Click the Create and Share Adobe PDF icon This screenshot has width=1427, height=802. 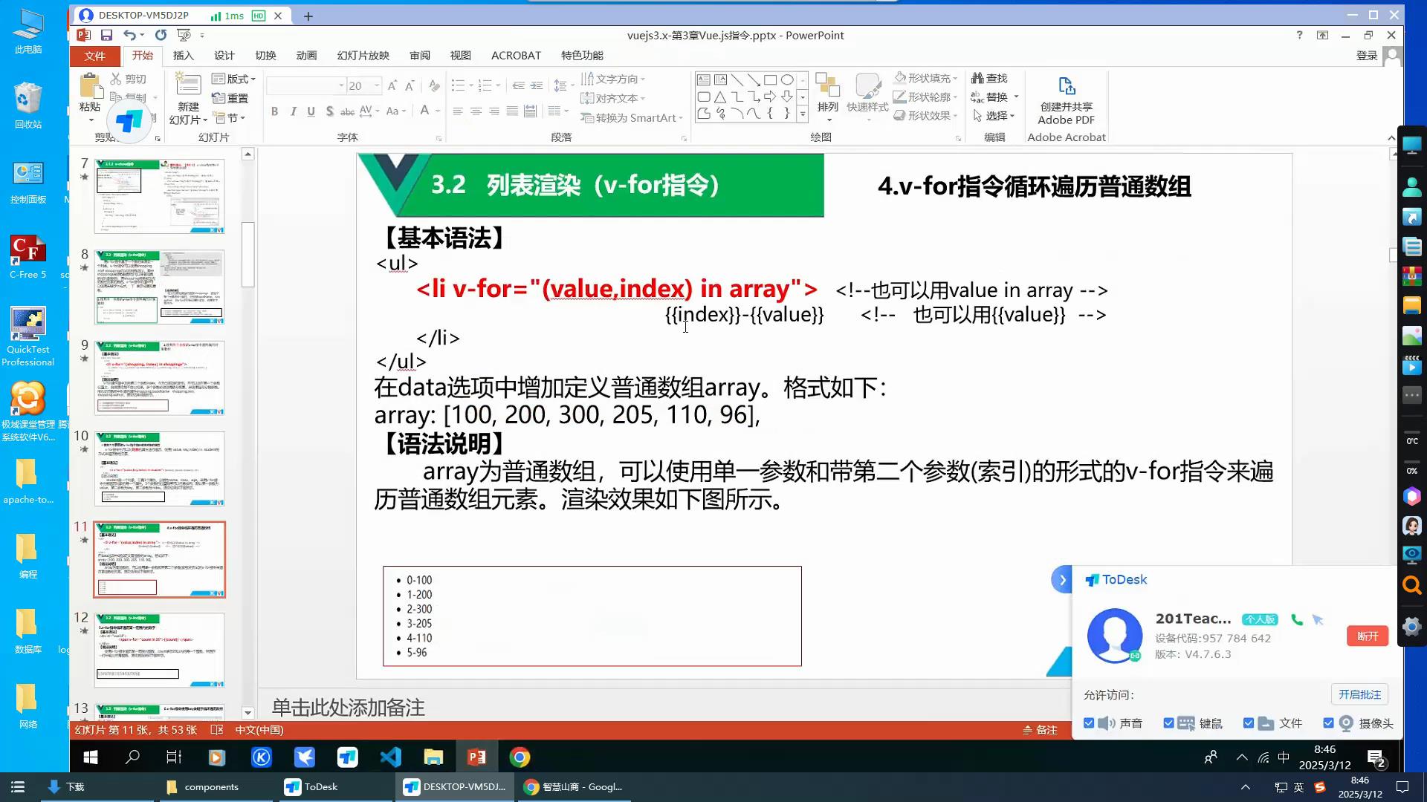click(x=1066, y=101)
